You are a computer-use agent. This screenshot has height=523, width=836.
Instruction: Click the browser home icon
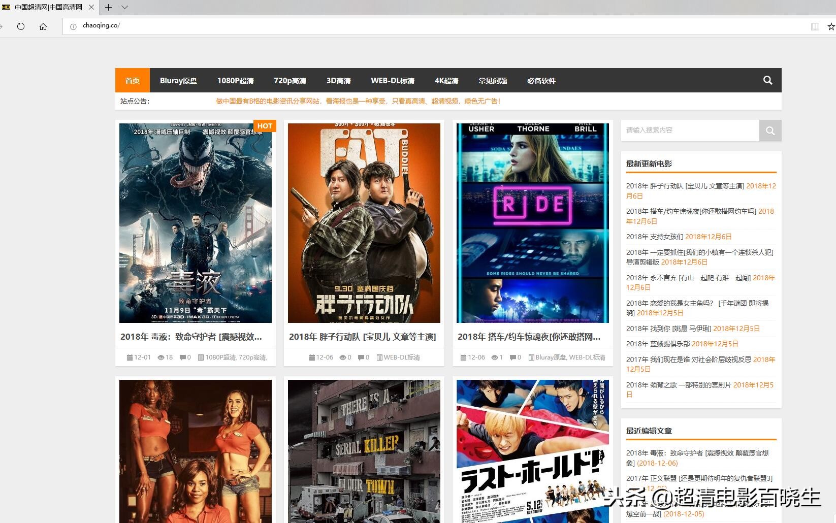(x=43, y=26)
